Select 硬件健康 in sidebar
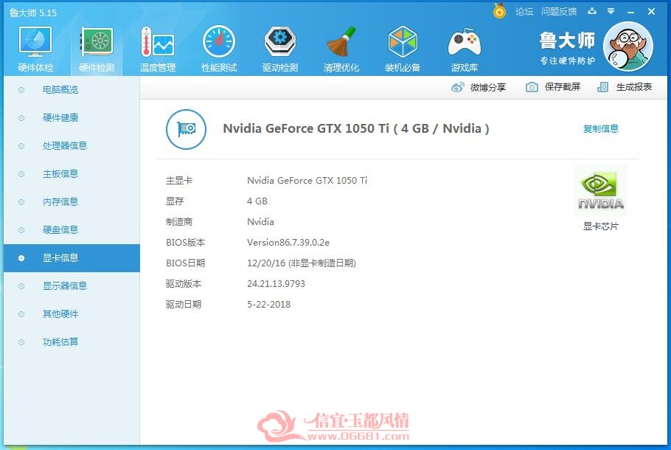Image resolution: width=671 pixels, height=450 pixels. [x=72, y=118]
